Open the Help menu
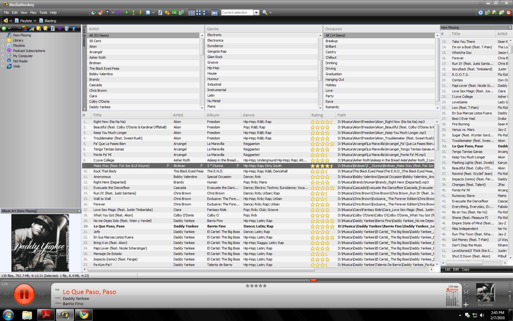This screenshot has width=513, height=321. [53, 13]
